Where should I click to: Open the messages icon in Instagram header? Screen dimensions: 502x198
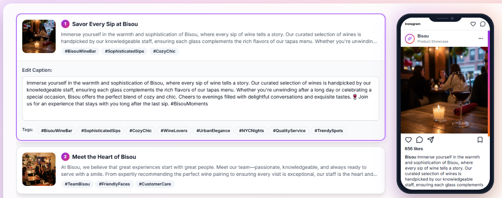[482, 24]
